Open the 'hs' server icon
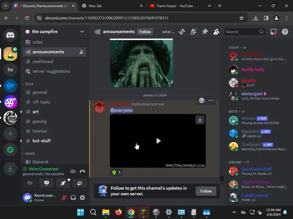 coord(10,70)
